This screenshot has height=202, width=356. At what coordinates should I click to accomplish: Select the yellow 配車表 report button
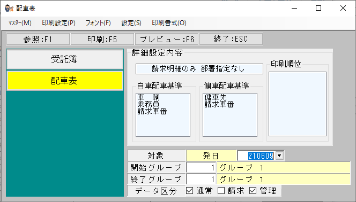[65, 81]
